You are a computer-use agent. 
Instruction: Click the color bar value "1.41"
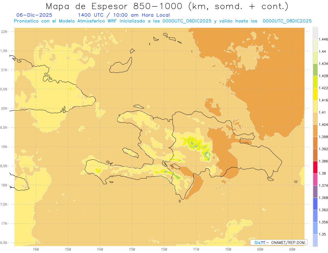click(x=322, y=112)
